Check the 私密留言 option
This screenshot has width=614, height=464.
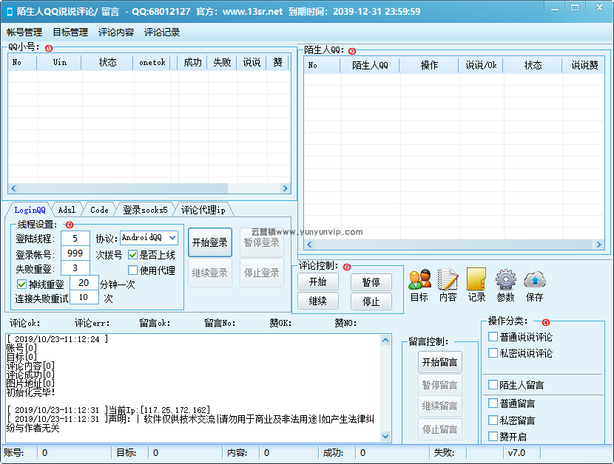[493, 420]
